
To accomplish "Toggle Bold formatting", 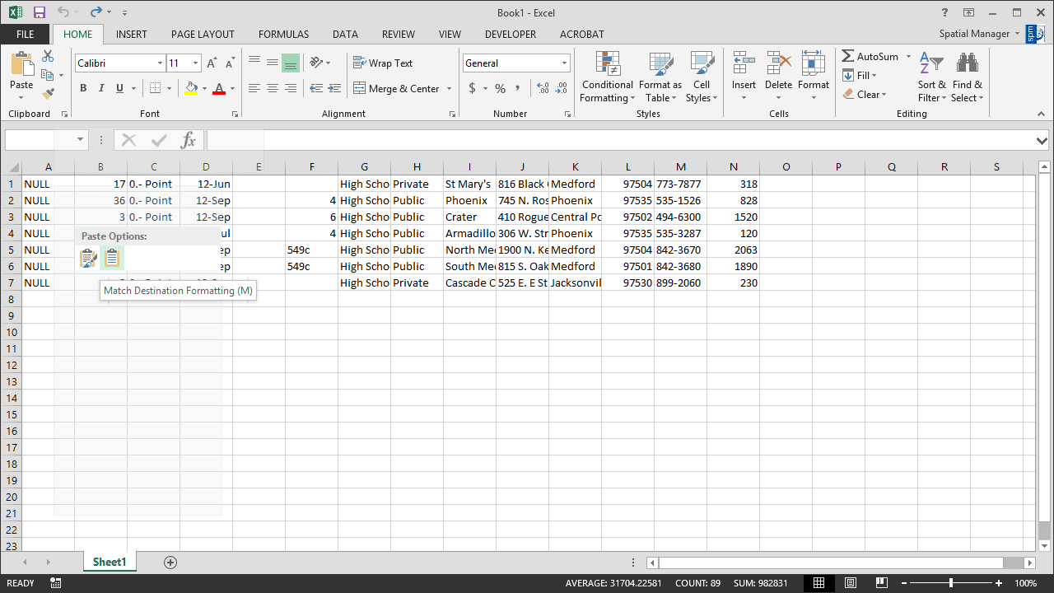I will (83, 88).
